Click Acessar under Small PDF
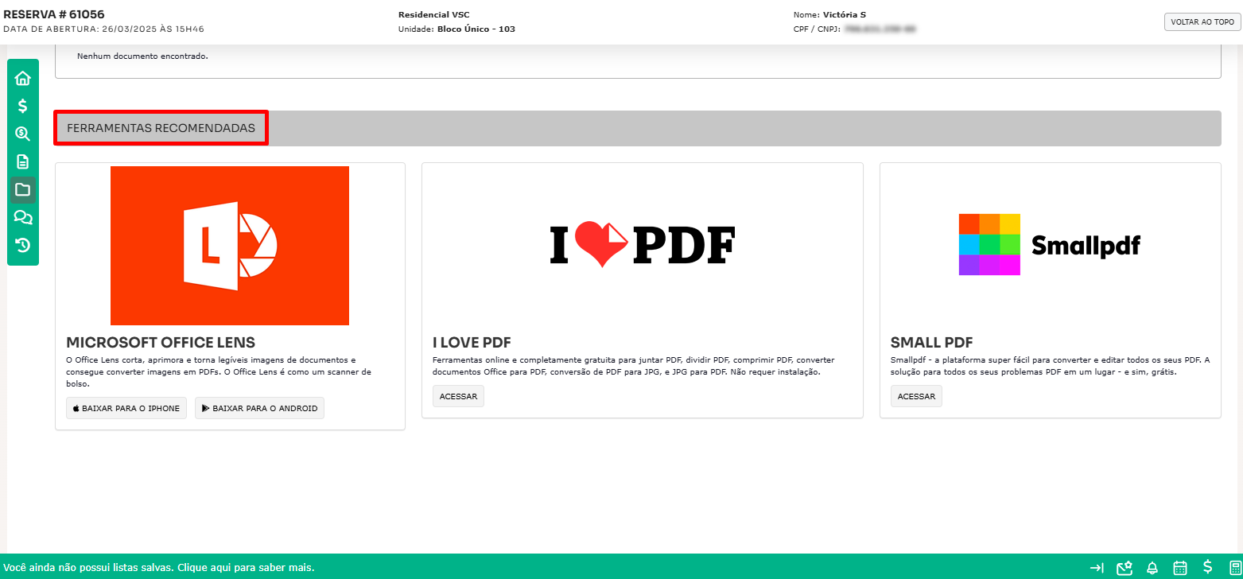Viewport: 1243px width, 579px height. point(916,396)
